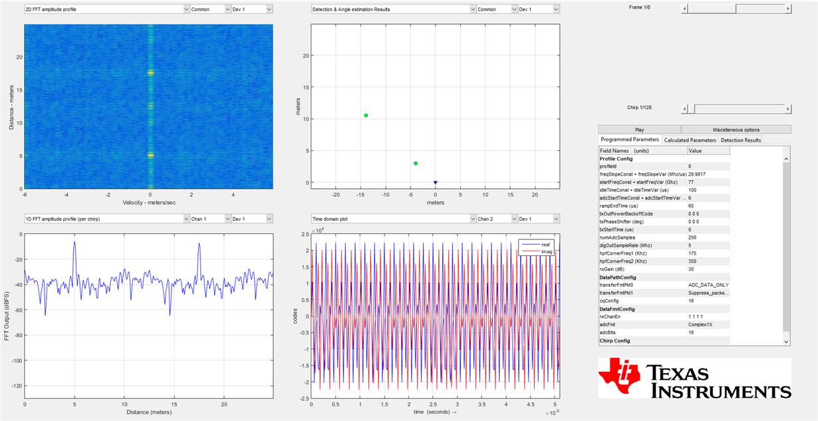Screen dimensions: 818x421
Task: Click the real/imag legend in time domain plot
Action: pyautogui.click(x=537, y=247)
